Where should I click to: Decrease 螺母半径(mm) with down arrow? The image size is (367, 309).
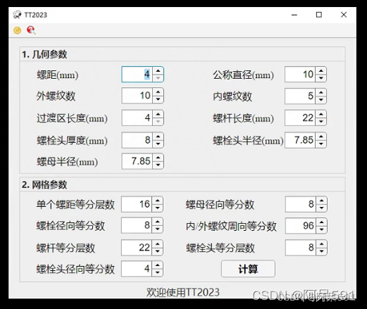(x=158, y=165)
